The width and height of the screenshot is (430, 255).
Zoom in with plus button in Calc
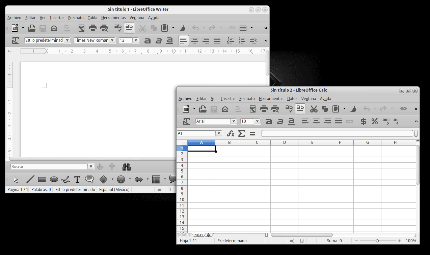(x=399, y=241)
